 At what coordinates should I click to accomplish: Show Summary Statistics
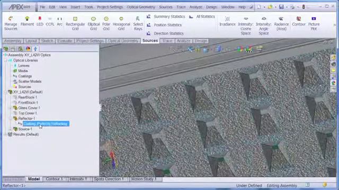[x=166, y=16]
